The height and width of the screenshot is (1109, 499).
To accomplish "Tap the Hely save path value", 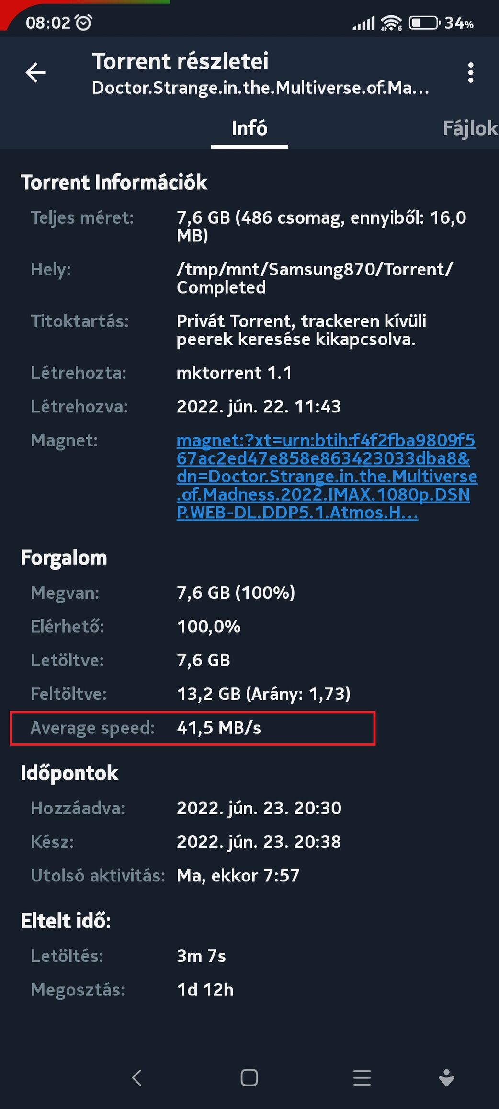I will coord(315,278).
